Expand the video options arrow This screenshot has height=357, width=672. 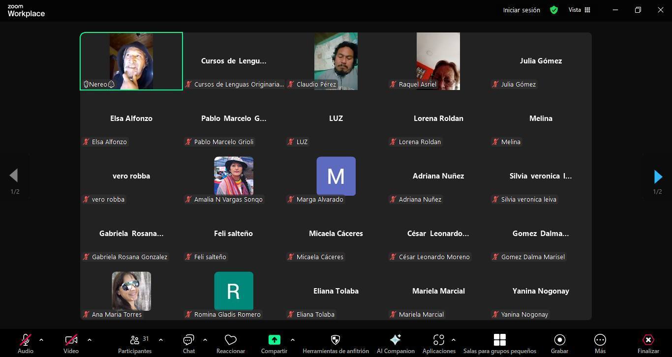(x=90, y=340)
